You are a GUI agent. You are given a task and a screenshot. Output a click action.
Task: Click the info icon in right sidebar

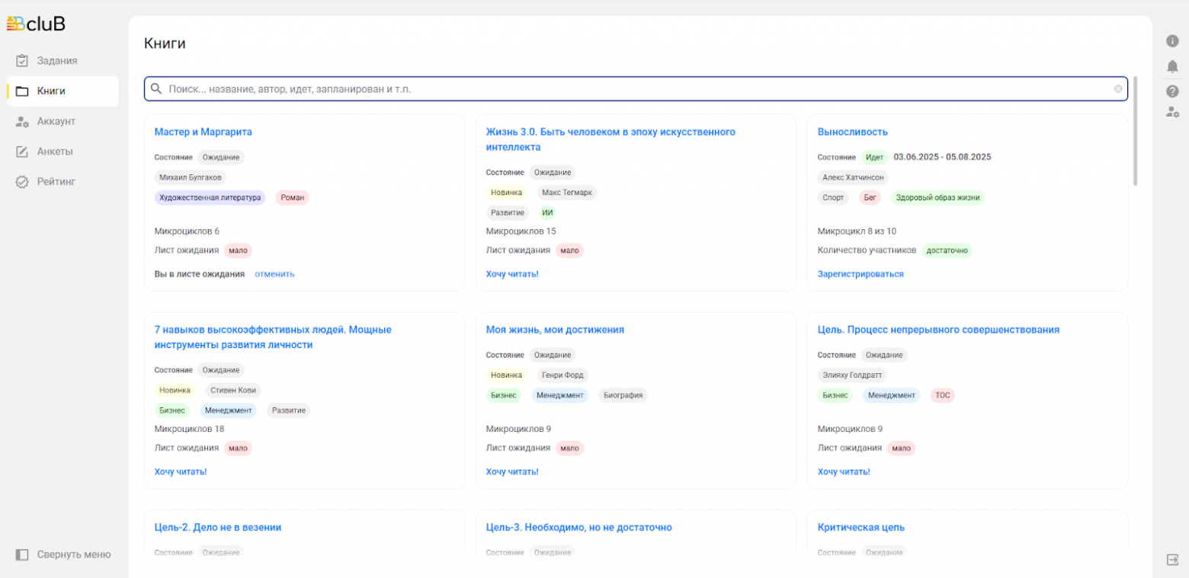pos(1172,41)
